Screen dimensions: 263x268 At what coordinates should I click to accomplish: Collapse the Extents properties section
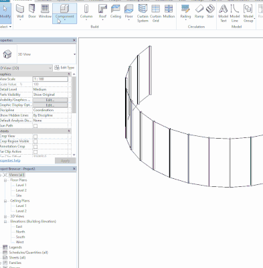(69, 131)
